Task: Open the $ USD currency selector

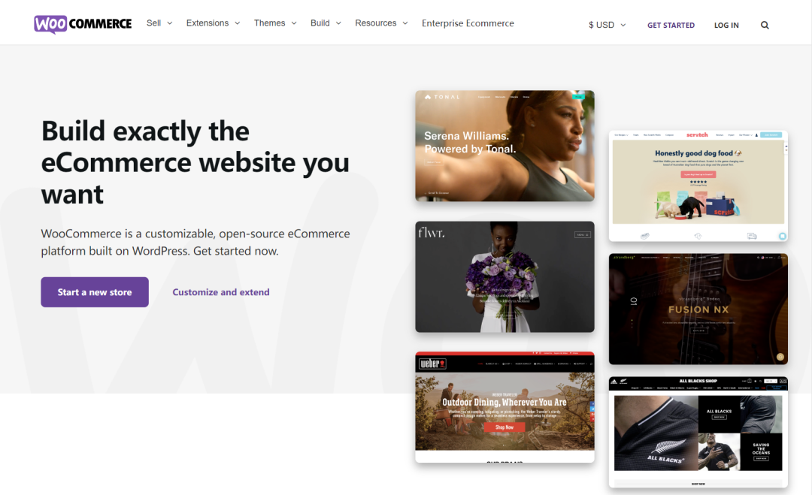Action: pyautogui.click(x=606, y=25)
